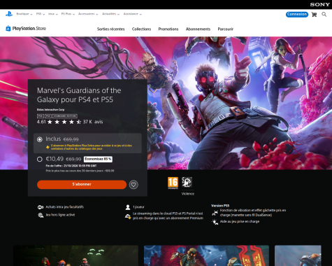
Task: Open the Parcourir tab
Action: pos(226,29)
